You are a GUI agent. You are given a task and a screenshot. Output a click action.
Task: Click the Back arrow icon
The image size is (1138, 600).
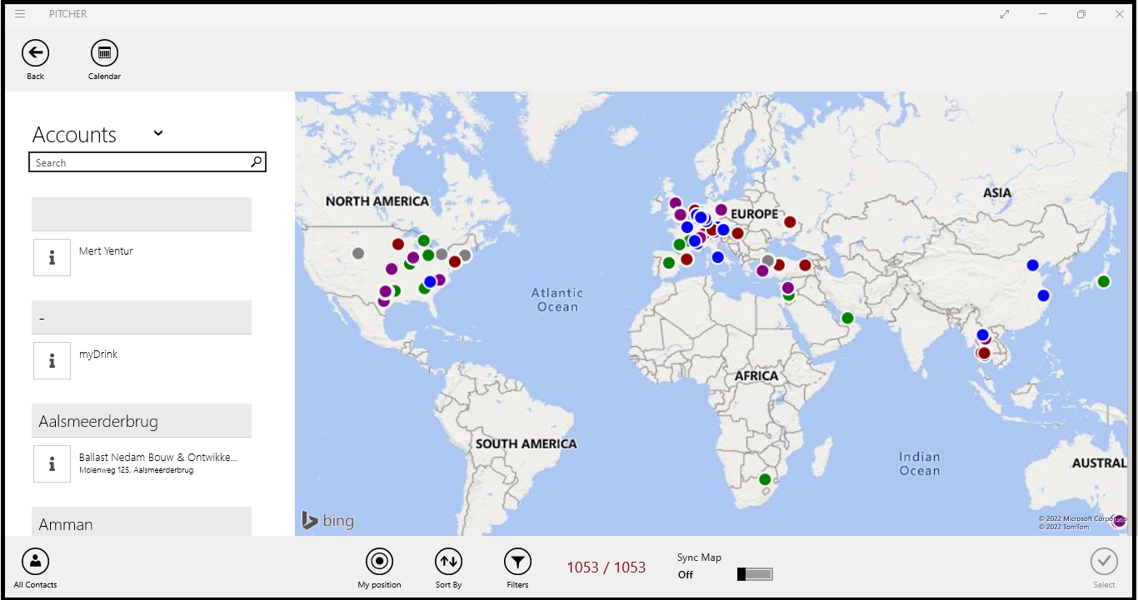[x=35, y=53]
